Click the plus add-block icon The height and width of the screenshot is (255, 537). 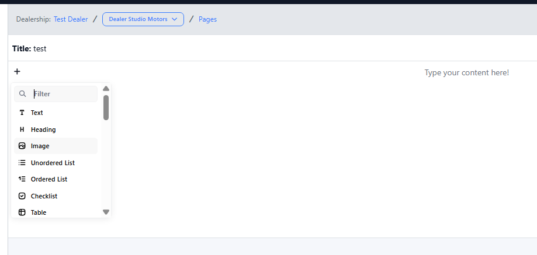(x=17, y=71)
